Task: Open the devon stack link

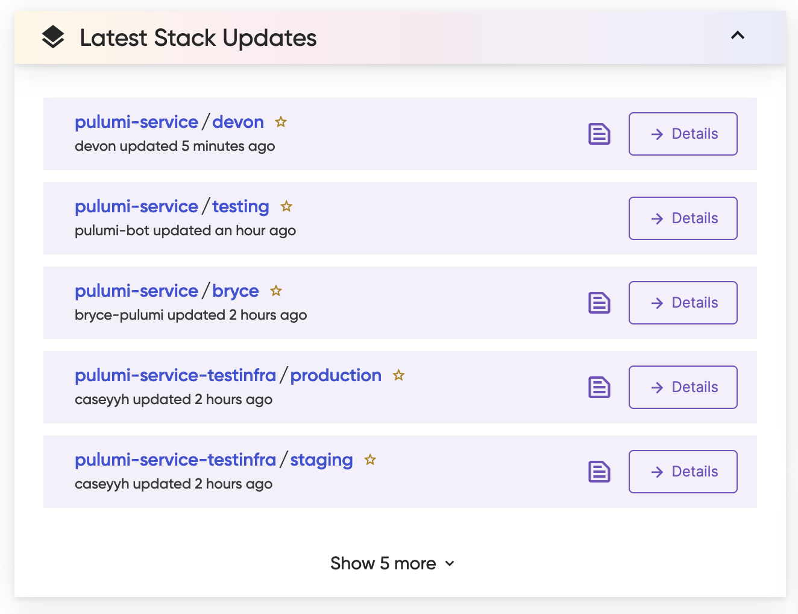Action: click(x=238, y=122)
